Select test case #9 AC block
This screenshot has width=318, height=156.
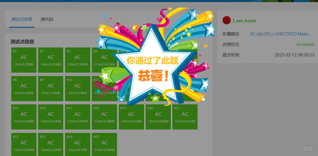(x=51, y=89)
